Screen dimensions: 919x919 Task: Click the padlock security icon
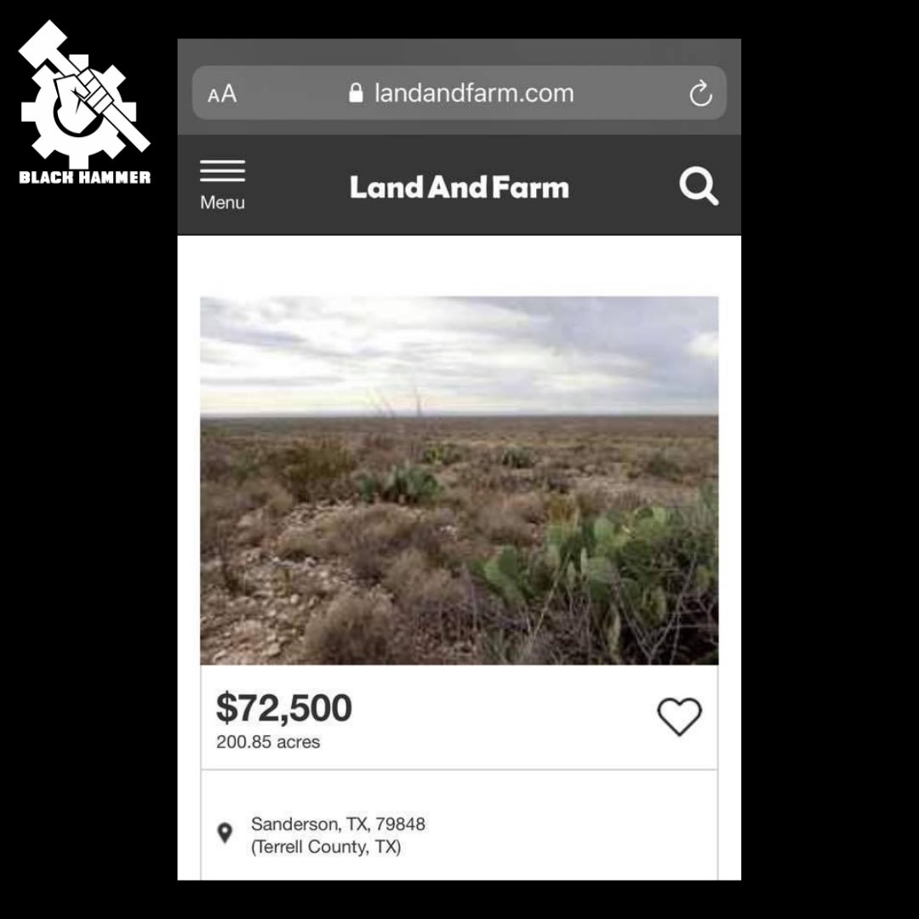[356, 93]
